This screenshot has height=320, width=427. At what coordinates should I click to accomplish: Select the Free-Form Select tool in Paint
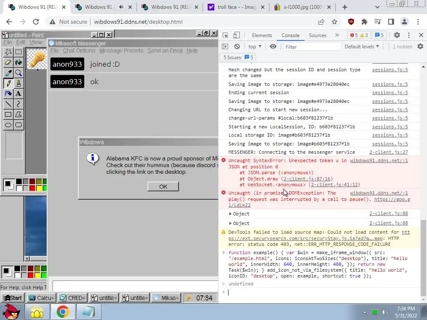(8, 52)
